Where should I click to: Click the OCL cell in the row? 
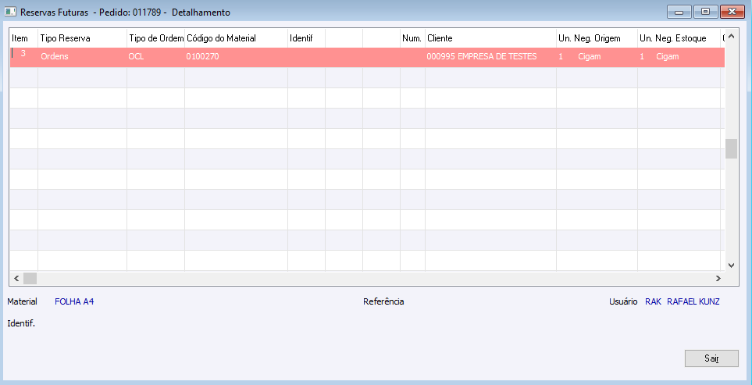pyautogui.click(x=156, y=56)
